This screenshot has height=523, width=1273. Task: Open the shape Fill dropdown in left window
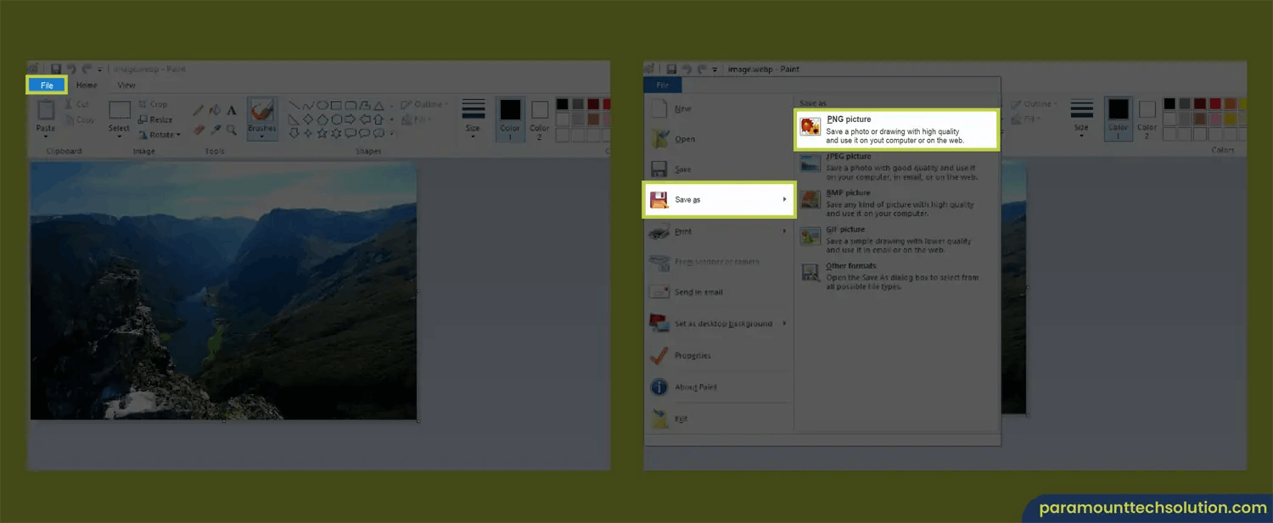(416, 120)
